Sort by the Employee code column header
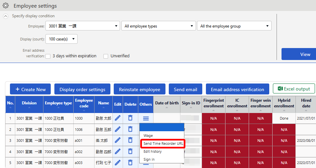The width and height of the screenshot is (316, 168). click(84, 104)
